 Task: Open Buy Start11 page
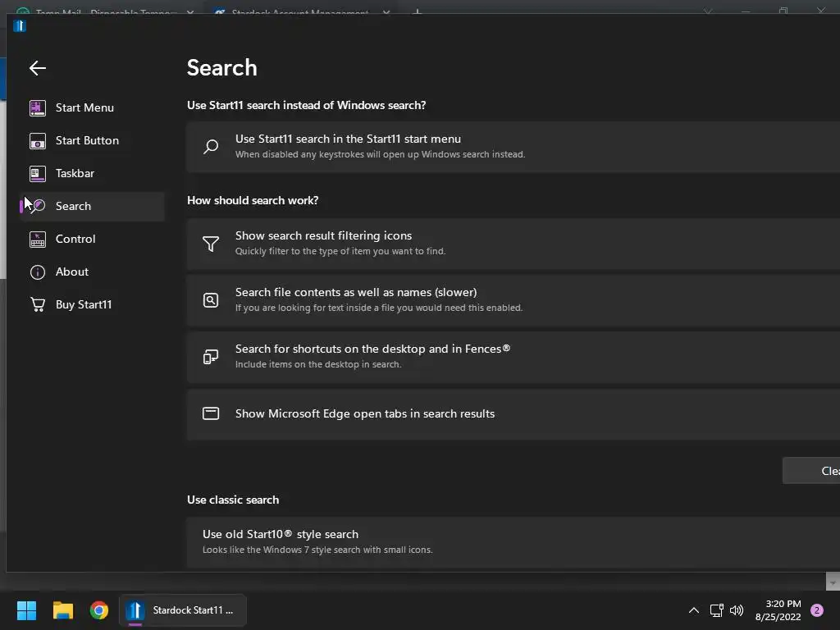click(x=92, y=304)
